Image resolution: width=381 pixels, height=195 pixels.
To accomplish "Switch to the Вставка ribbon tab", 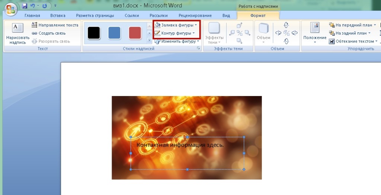I will 58,16.
